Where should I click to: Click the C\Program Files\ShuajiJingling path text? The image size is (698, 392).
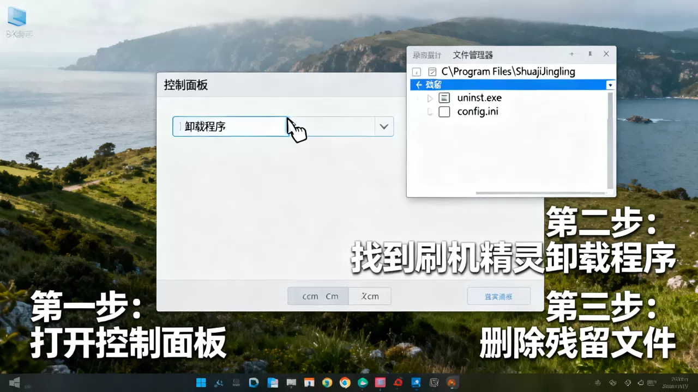(508, 71)
